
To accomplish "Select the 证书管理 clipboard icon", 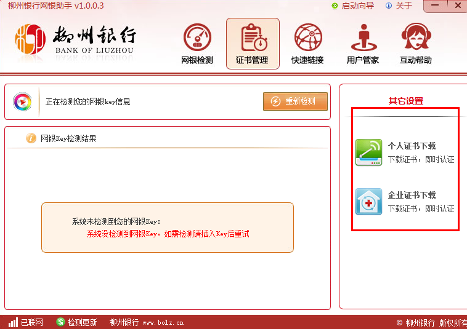I will tap(253, 38).
